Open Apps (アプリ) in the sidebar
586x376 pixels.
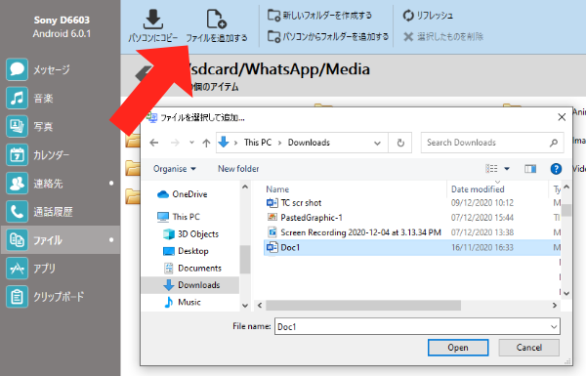coord(60,269)
